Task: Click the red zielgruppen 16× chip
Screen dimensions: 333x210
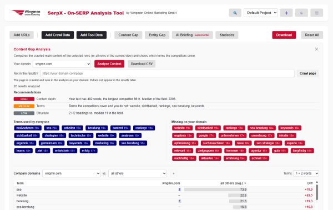Action: pyautogui.click(x=209, y=151)
